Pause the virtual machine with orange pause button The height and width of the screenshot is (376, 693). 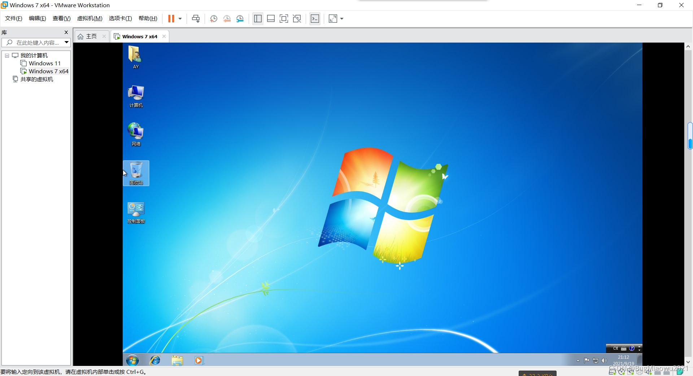[171, 18]
